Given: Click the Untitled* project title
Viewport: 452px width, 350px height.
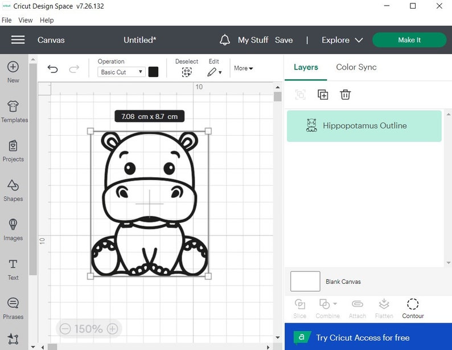Looking at the screenshot, I should click(x=140, y=40).
